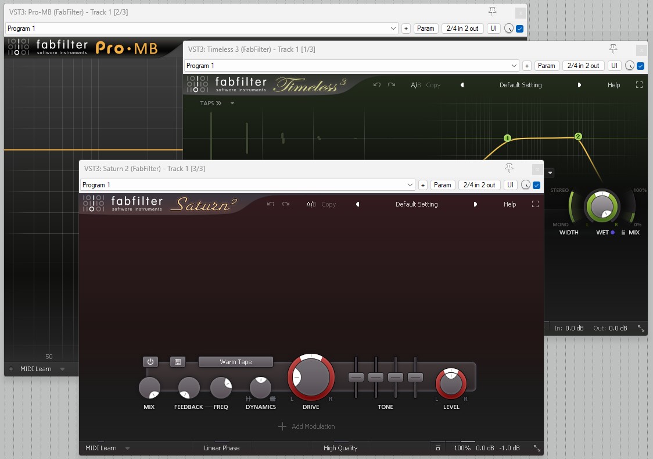Click Copy in Saturn 2 header
This screenshot has height=459, width=653.
point(329,204)
